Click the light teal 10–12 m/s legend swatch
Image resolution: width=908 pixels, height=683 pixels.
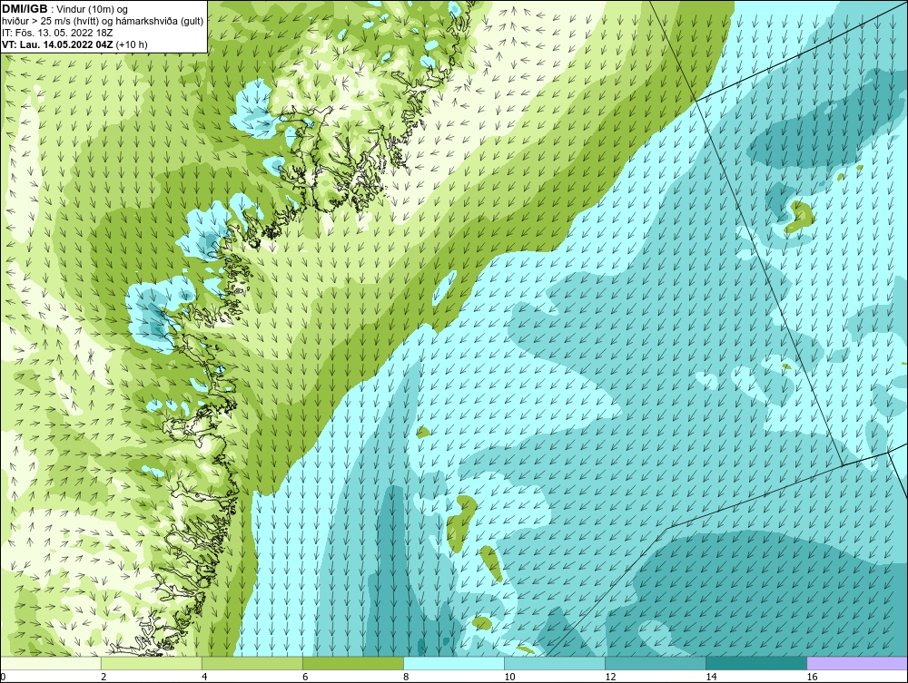[x=554, y=663]
